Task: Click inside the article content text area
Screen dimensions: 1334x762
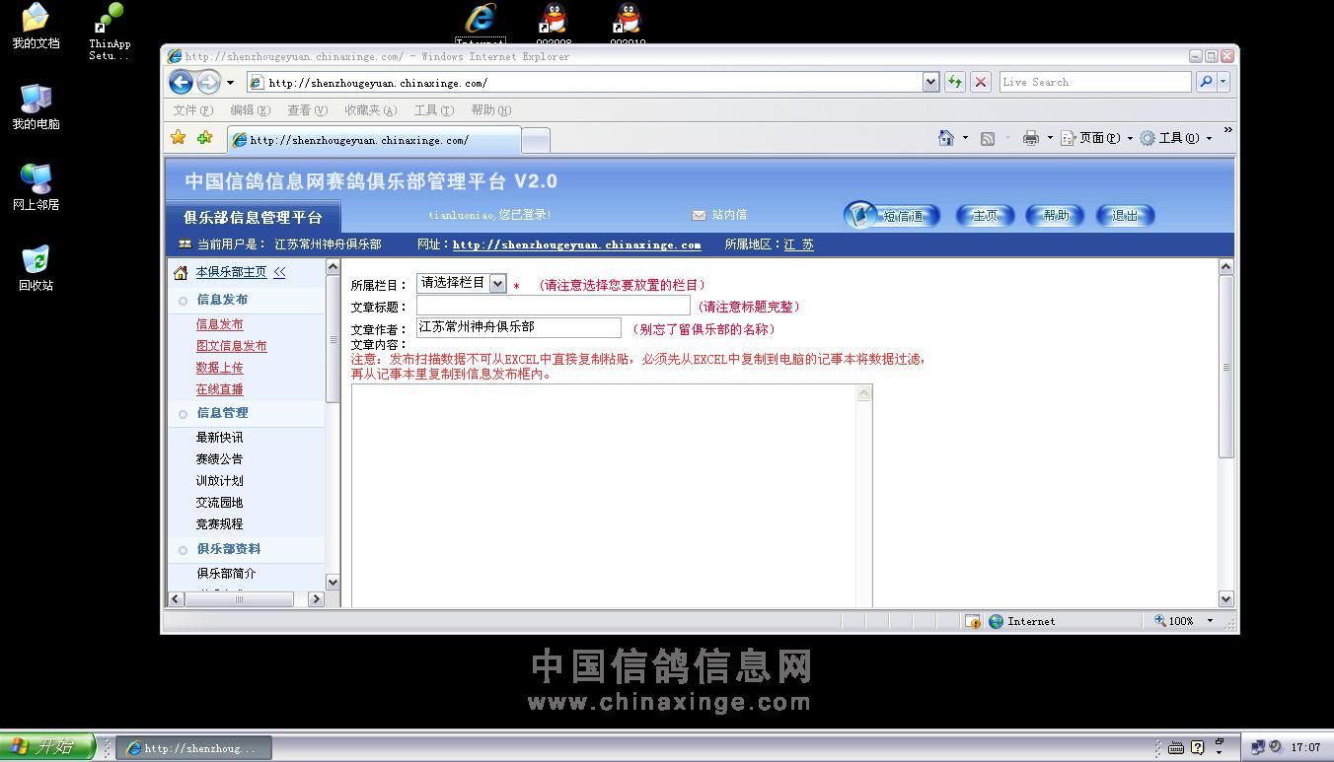Action: tap(604, 496)
